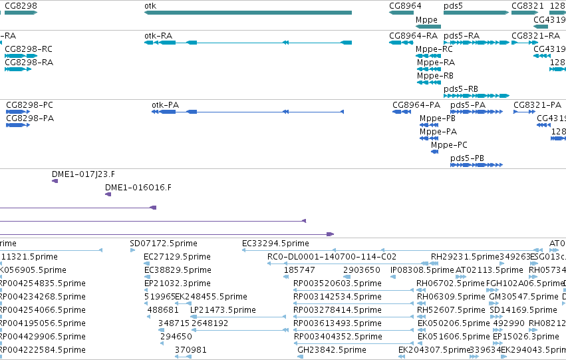Image resolution: width=566 pixels, height=360 pixels.
Task: Select transcript CG8298-RA
Action: [x=18, y=69]
